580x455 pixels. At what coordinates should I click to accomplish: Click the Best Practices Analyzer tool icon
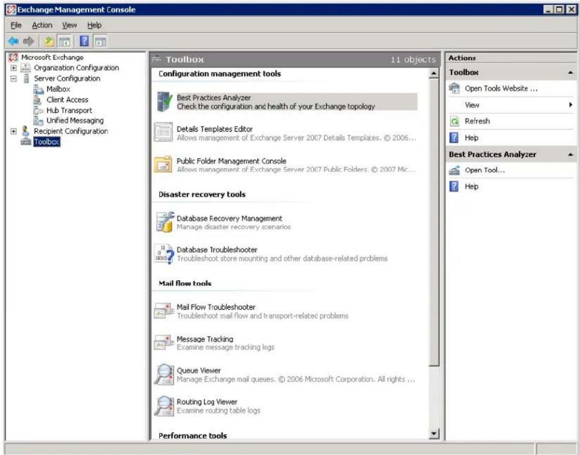164,102
